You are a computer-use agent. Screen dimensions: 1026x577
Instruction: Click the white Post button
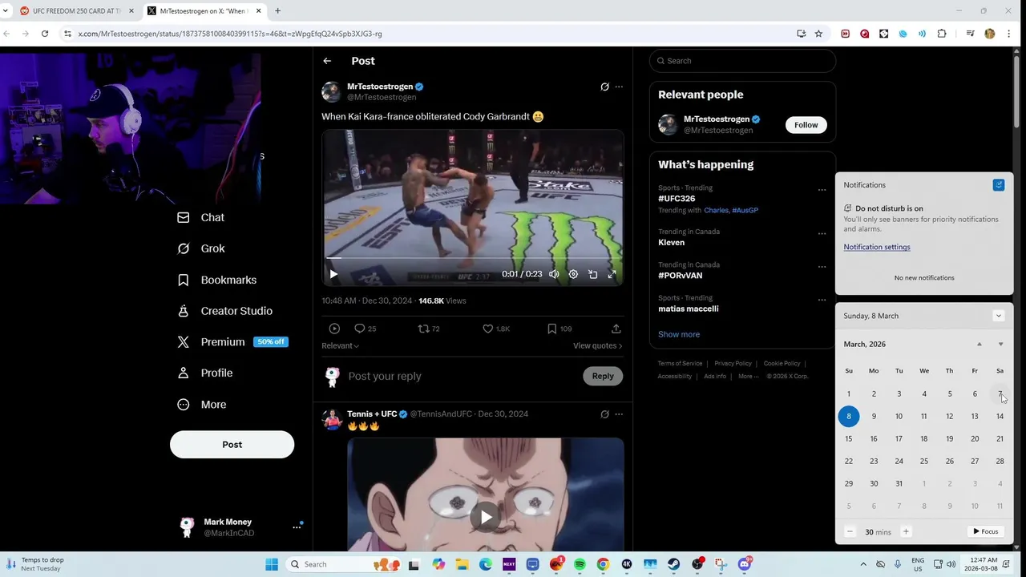232,445
